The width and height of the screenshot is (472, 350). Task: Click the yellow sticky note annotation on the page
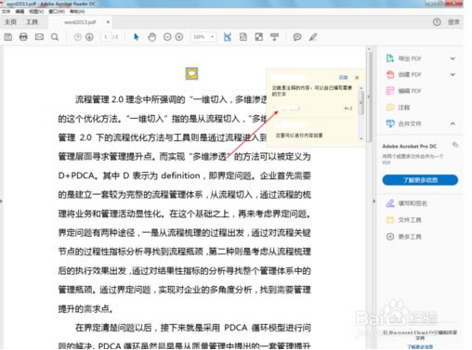point(191,73)
